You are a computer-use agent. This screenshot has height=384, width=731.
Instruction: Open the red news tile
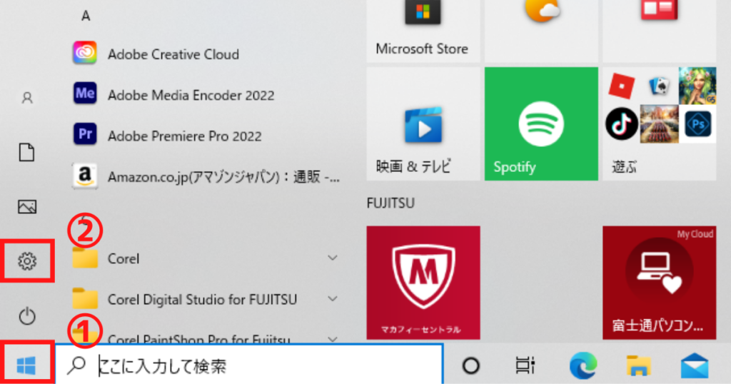click(659, 31)
